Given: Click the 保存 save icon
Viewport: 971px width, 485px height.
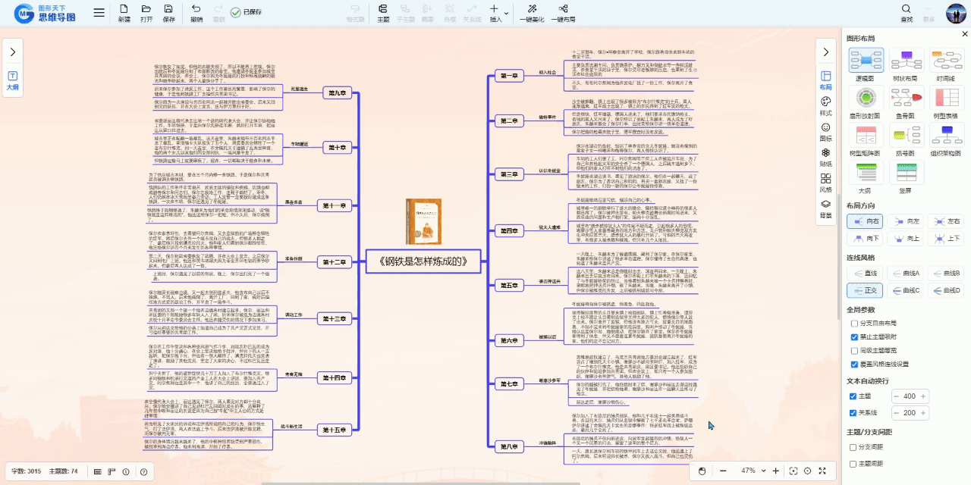Looking at the screenshot, I should tap(168, 13).
